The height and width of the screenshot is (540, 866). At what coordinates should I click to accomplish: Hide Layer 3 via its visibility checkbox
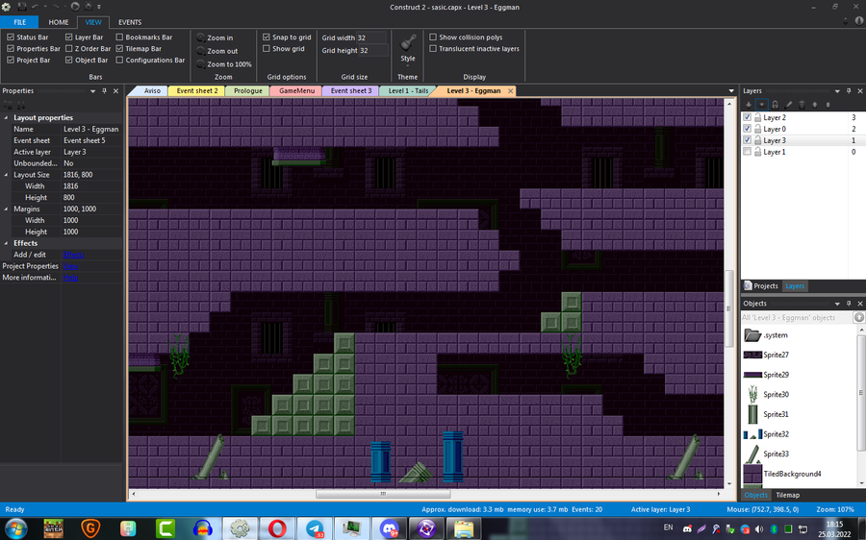tap(748, 140)
